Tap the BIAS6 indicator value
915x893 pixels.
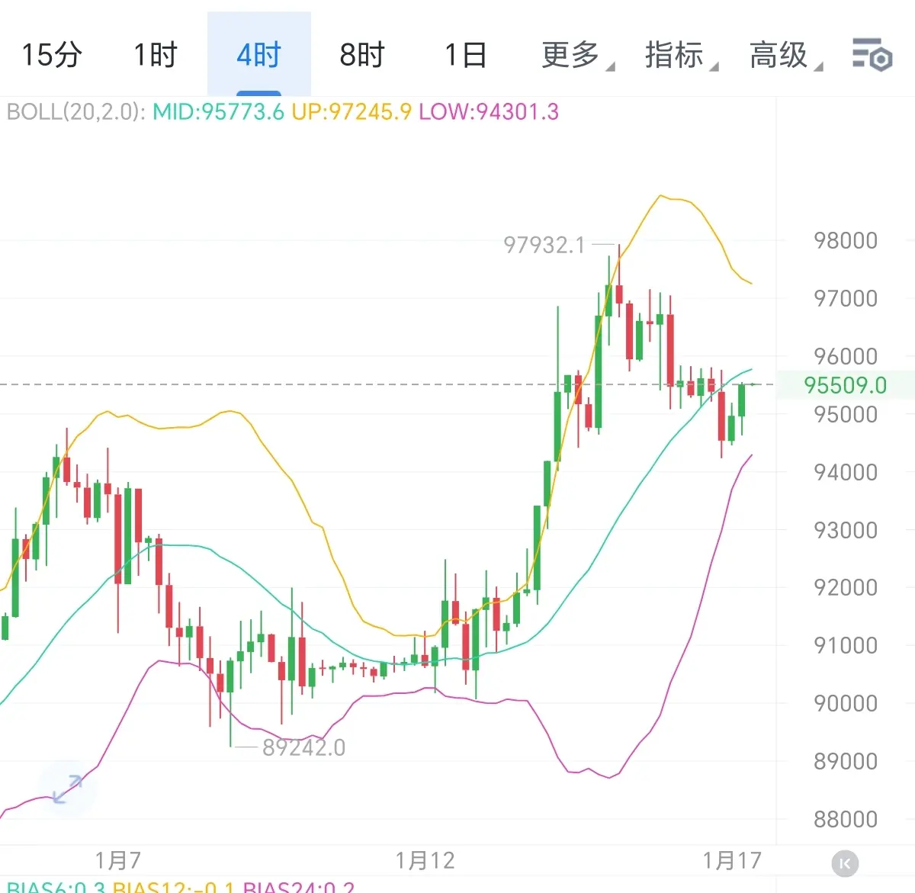click(55, 887)
